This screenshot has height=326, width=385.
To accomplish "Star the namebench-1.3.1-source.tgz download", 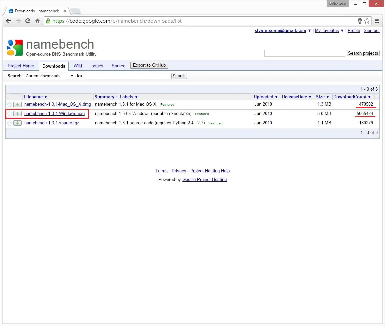I will click(10, 123).
